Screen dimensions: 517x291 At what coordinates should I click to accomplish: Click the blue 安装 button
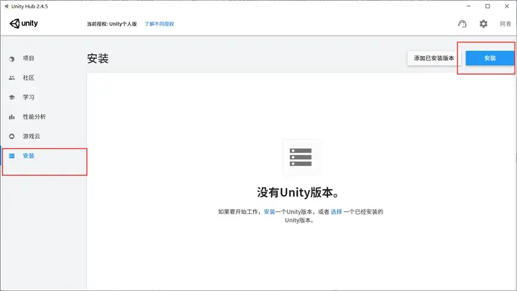click(x=490, y=58)
